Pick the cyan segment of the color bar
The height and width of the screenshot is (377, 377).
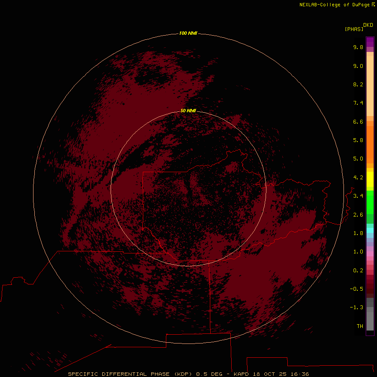click(370, 230)
